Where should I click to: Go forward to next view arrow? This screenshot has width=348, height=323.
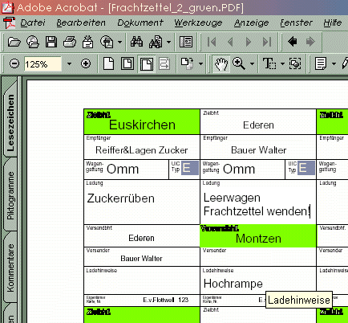click(x=310, y=42)
